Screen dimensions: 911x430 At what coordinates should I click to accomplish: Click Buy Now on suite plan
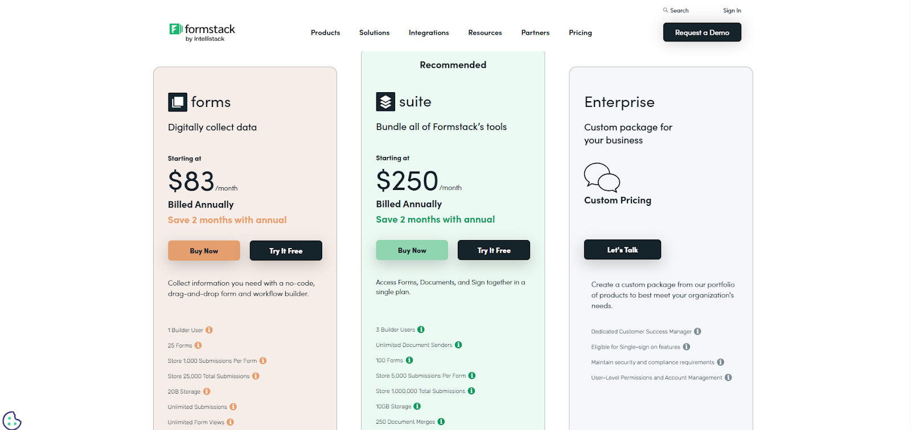(x=412, y=250)
